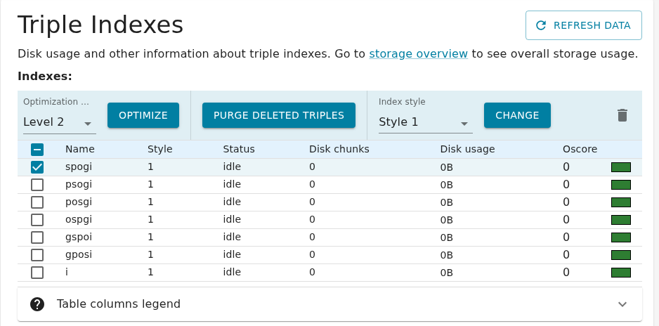Image resolution: width=659 pixels, height=326 pixels.
Task: Click the Oscore column header
Action: (x=580, y=149)
